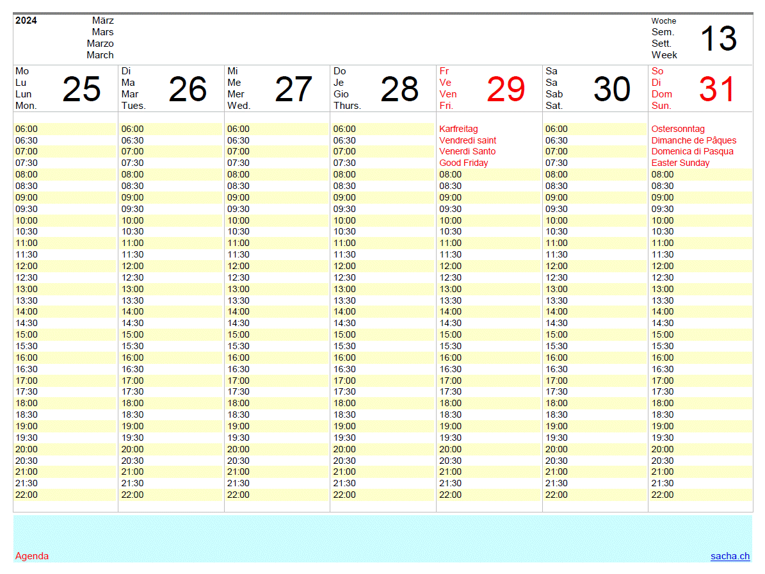Select the Karfreitag holiday text

click(458, 129)
